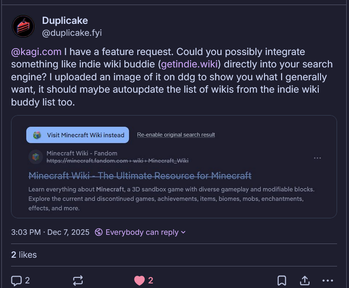Click the Fandom favicon beside Minecraft Wiki - Fandom

tap(35, 157)
